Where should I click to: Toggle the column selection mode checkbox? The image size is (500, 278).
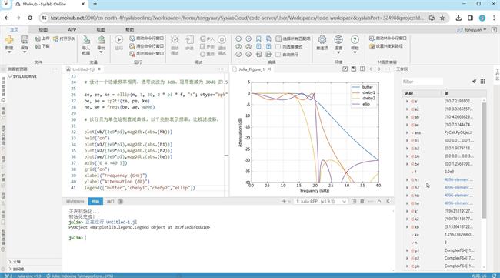(278, 47)
